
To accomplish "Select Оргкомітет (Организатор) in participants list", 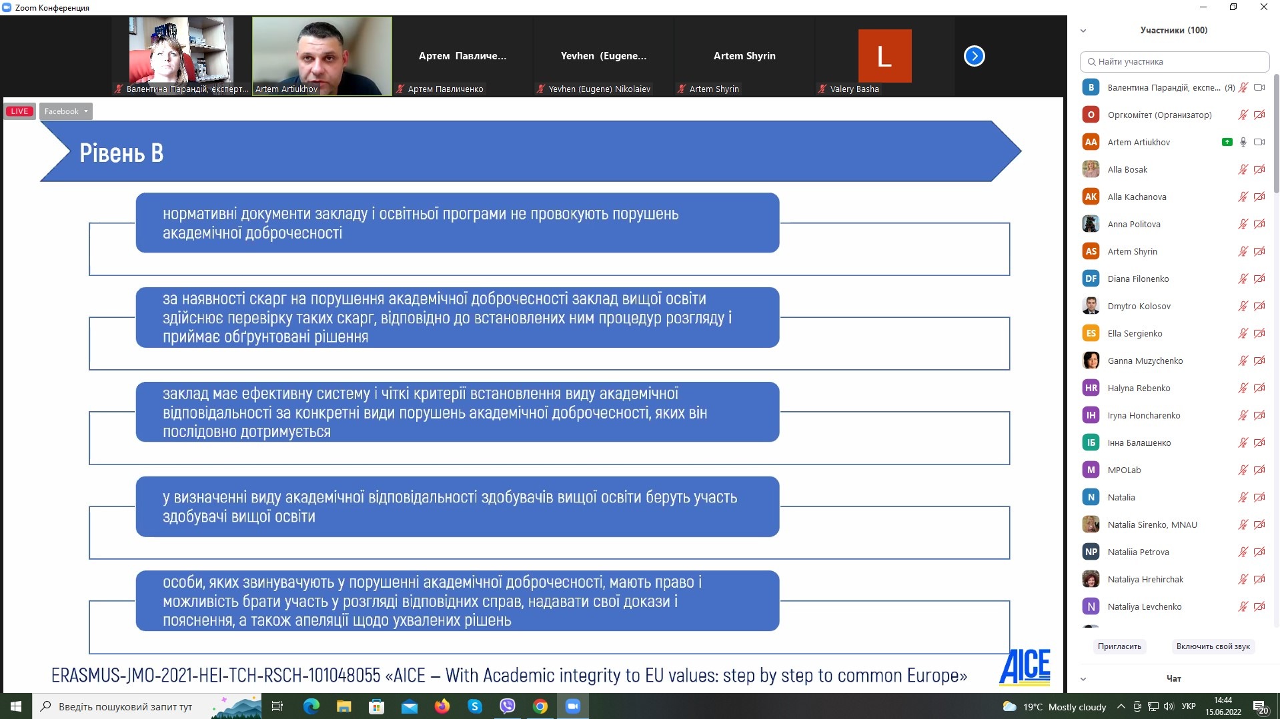I will point(1174,115).
